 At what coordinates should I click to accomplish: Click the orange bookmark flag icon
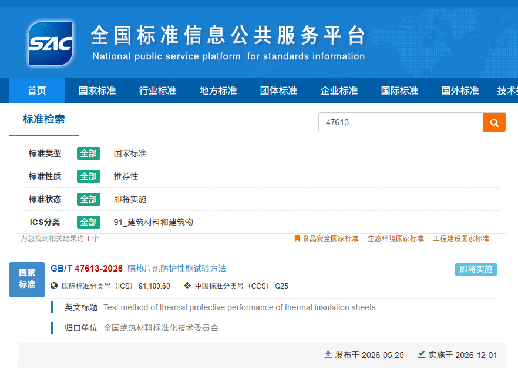pyautogui.click(x=297, y=239)
